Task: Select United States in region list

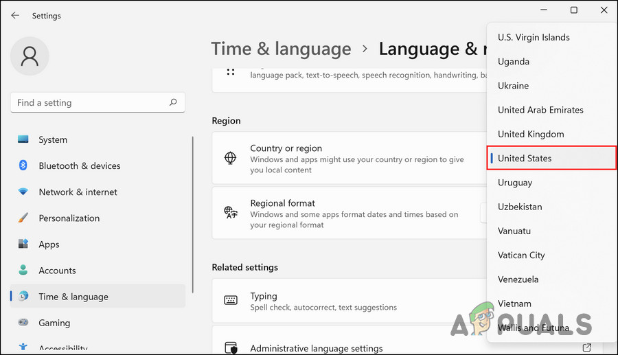Action: [552, 158]
